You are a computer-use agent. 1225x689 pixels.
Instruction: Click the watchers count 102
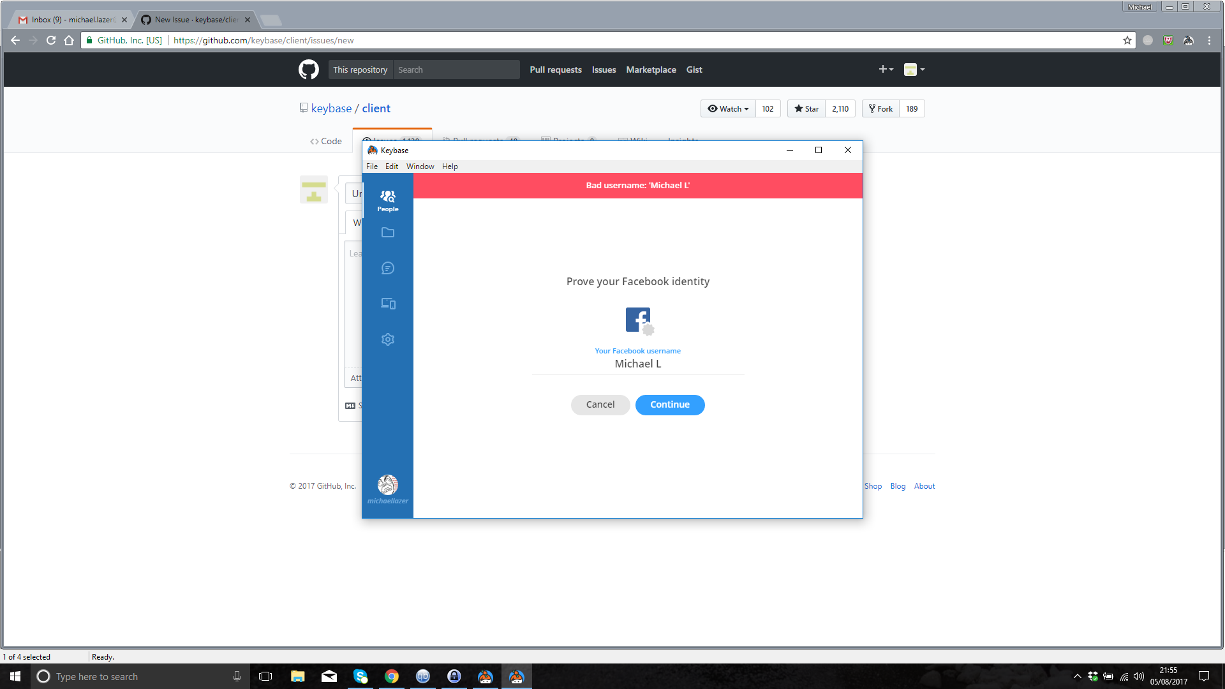tap(768, 109)
